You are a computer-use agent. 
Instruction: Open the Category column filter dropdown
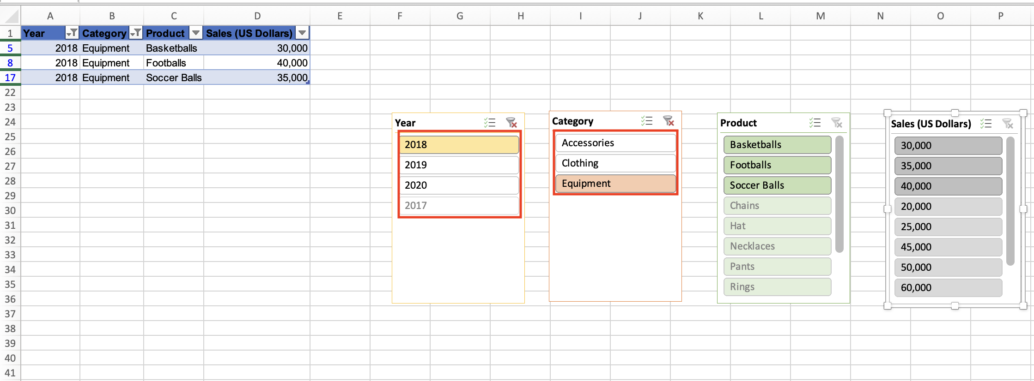point(136,33)
